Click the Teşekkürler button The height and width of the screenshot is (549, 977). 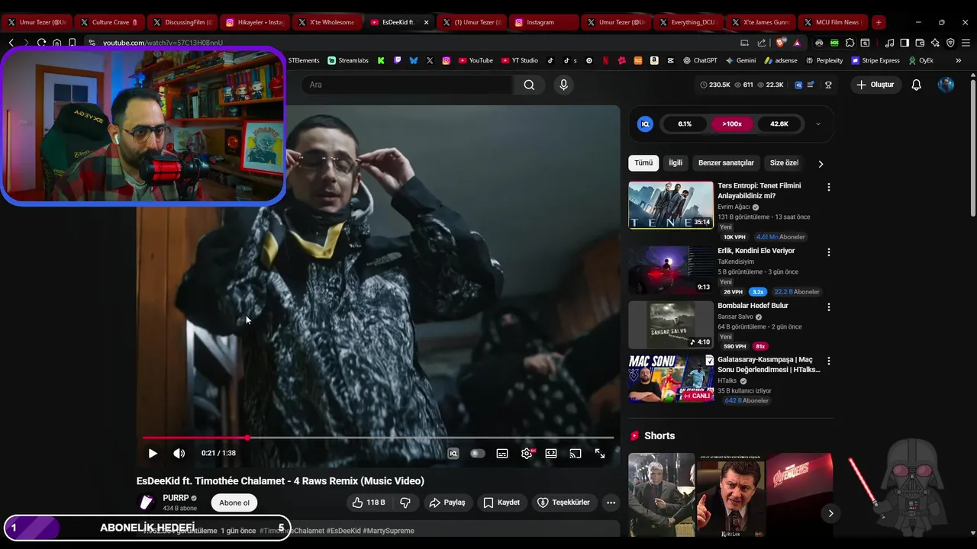563,502
